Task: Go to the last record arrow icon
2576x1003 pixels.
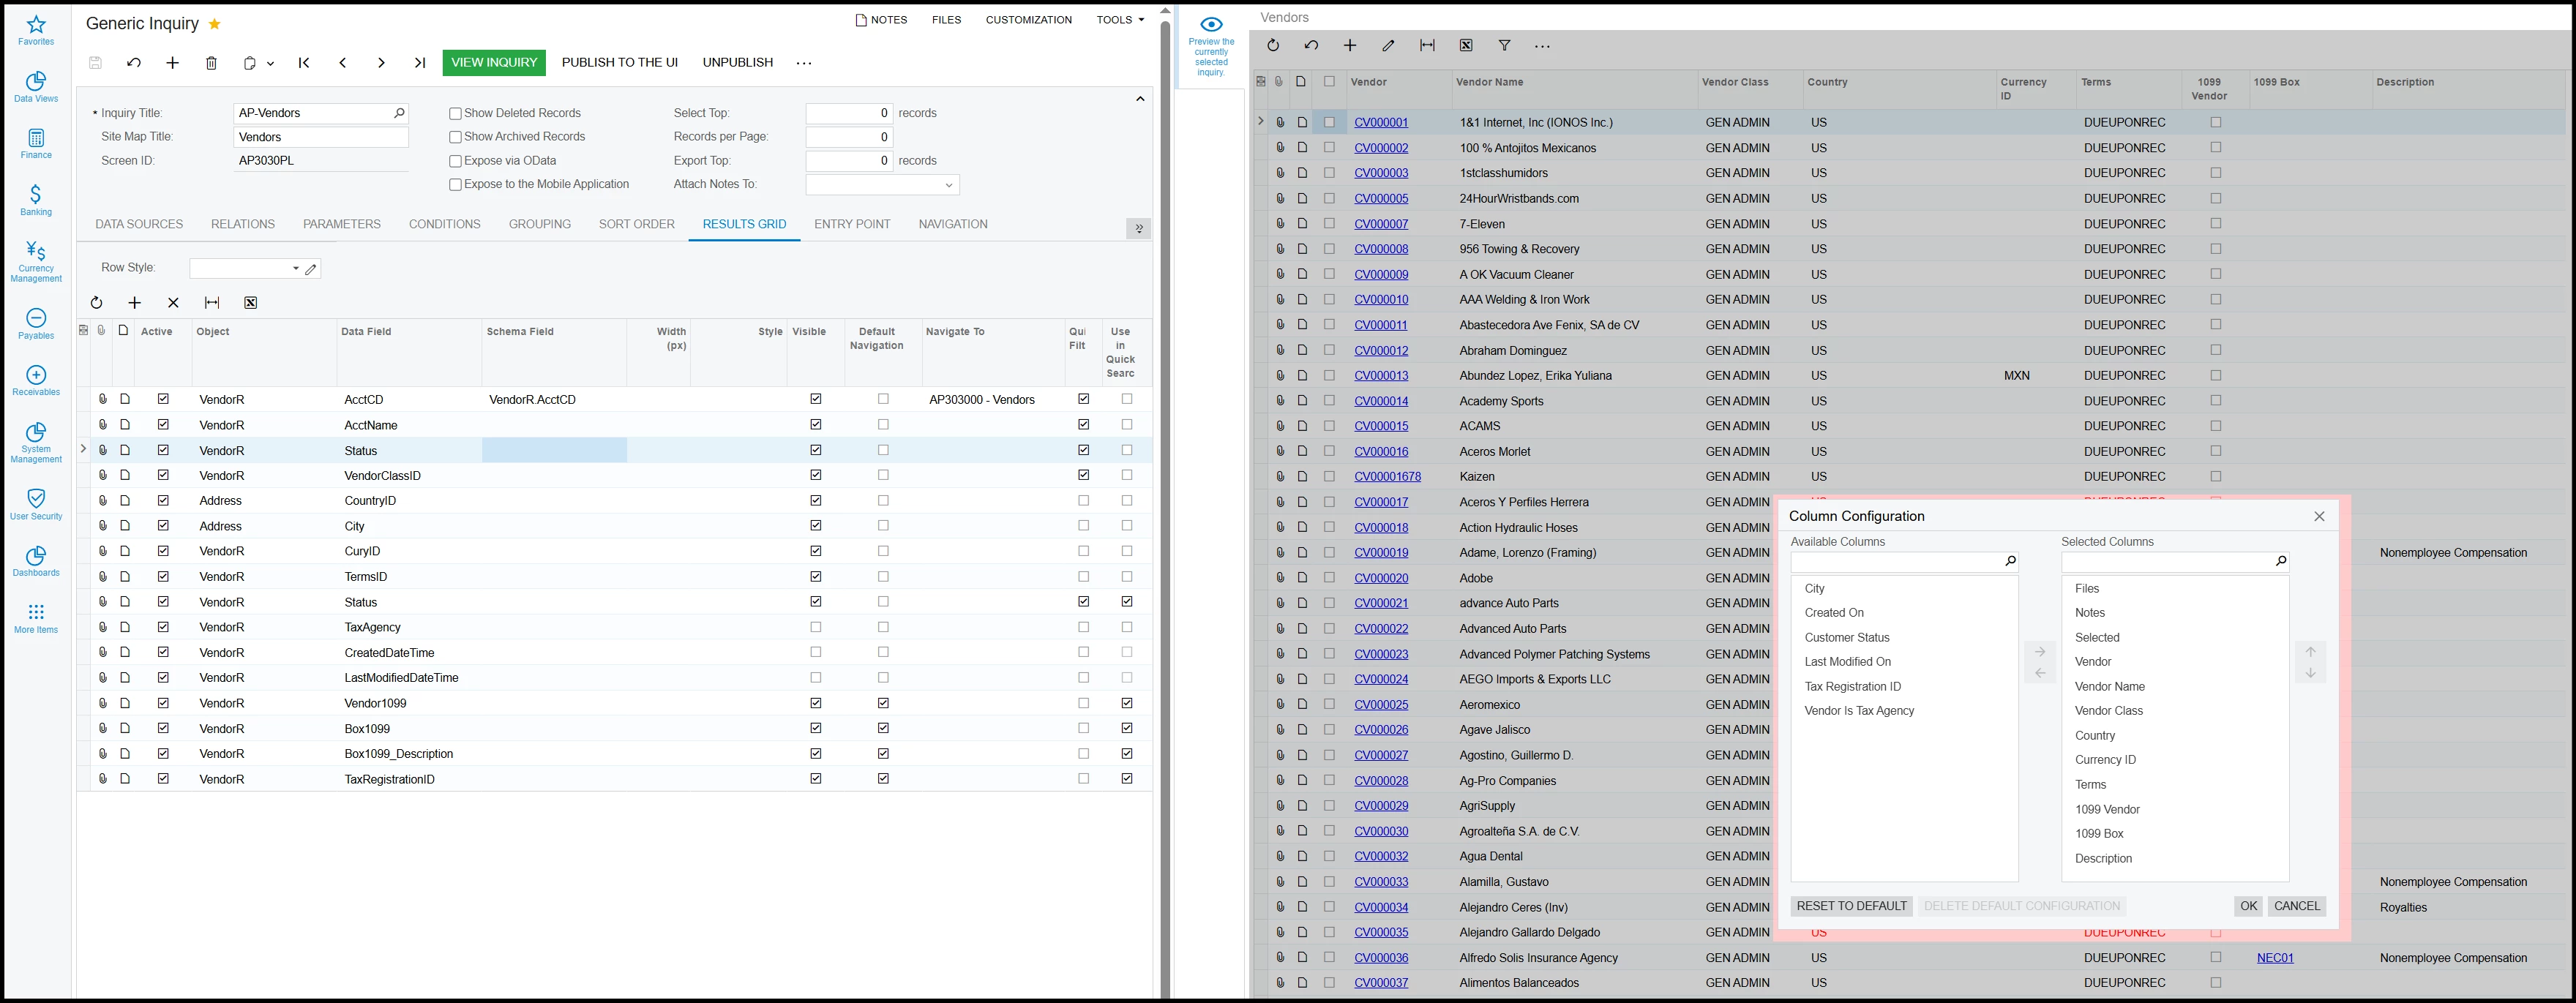Action: pyautogui.click(x=420, y=63)
